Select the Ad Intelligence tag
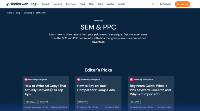Image resolution: width=200 pixels, height=111 pixels. (31, 102)
